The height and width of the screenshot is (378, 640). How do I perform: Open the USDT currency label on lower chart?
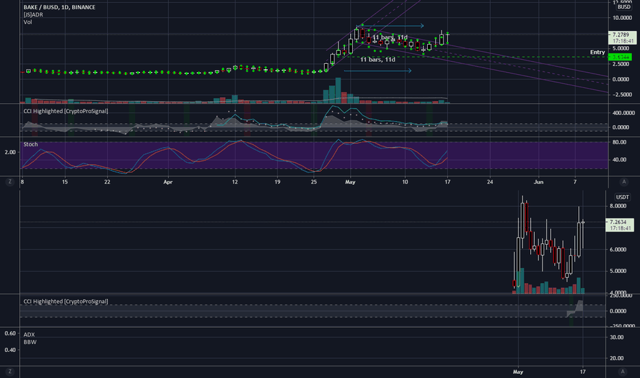622,197
